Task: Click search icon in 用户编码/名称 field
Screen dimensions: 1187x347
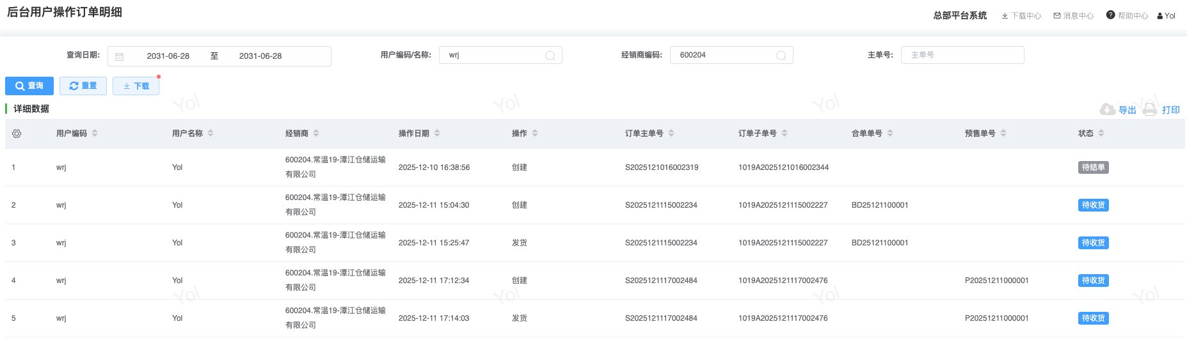Action: point(550,56)
